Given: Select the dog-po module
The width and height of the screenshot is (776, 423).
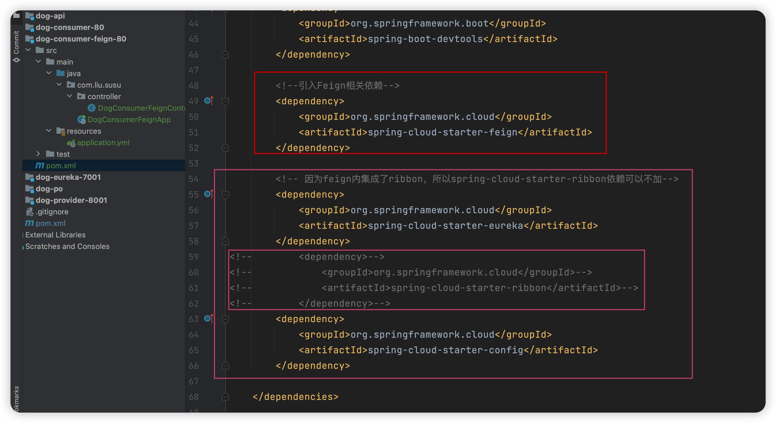Looking at the screenshot, I should (x=49, y=188).
